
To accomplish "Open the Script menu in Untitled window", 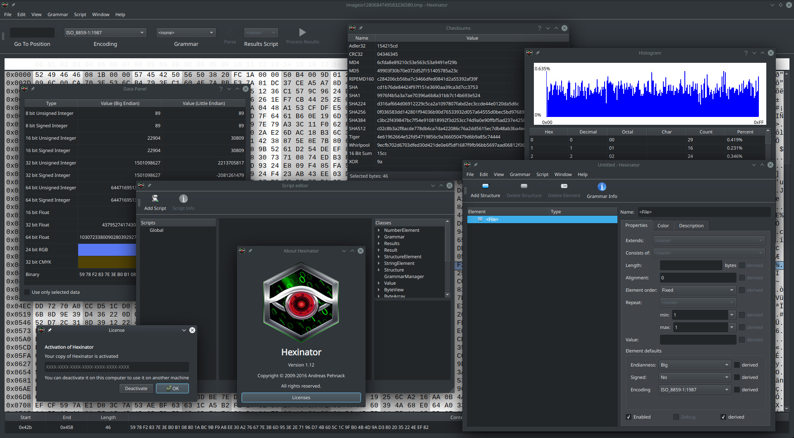I will tap(542, 174).
